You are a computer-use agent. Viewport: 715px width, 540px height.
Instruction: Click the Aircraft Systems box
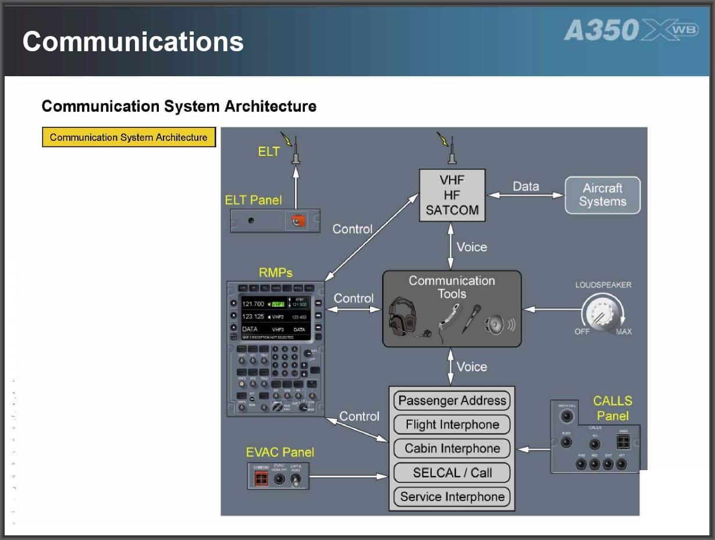(x=602, y=196)
